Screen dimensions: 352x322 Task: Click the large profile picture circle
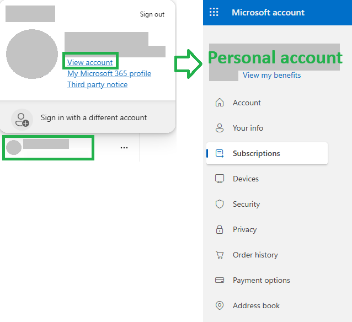(32, 54)
